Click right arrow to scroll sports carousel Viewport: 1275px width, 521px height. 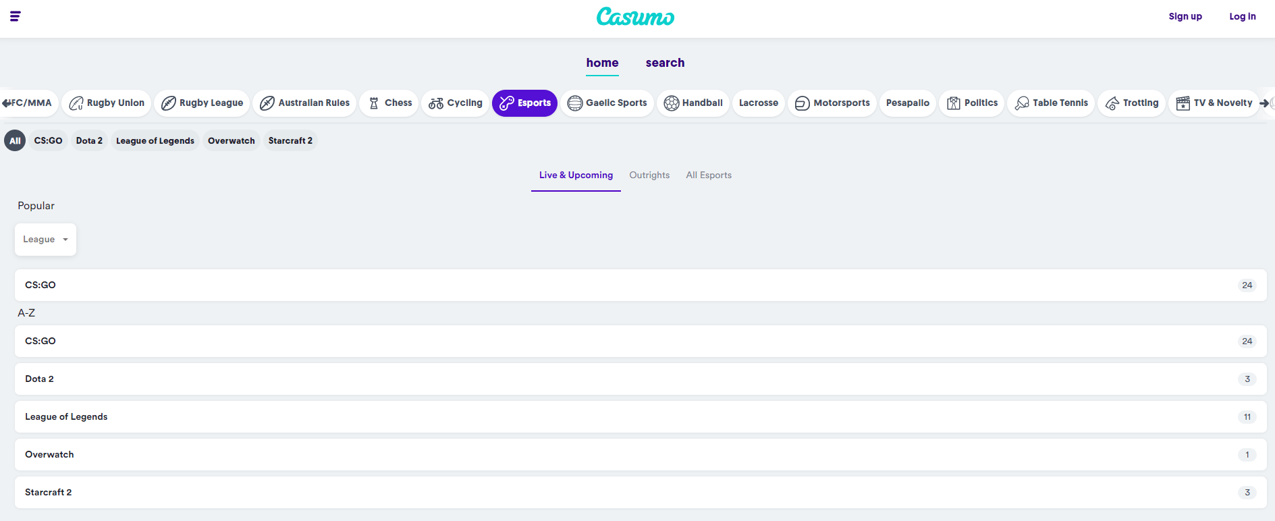(x=1265, y=103)
